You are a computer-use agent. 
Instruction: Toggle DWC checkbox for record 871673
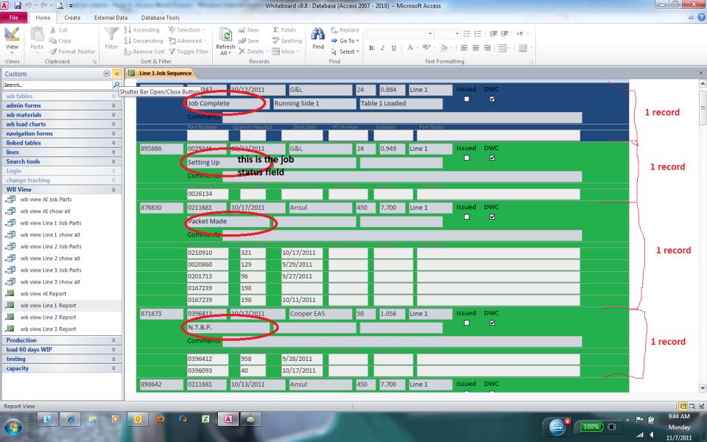[x=492, y=323]
